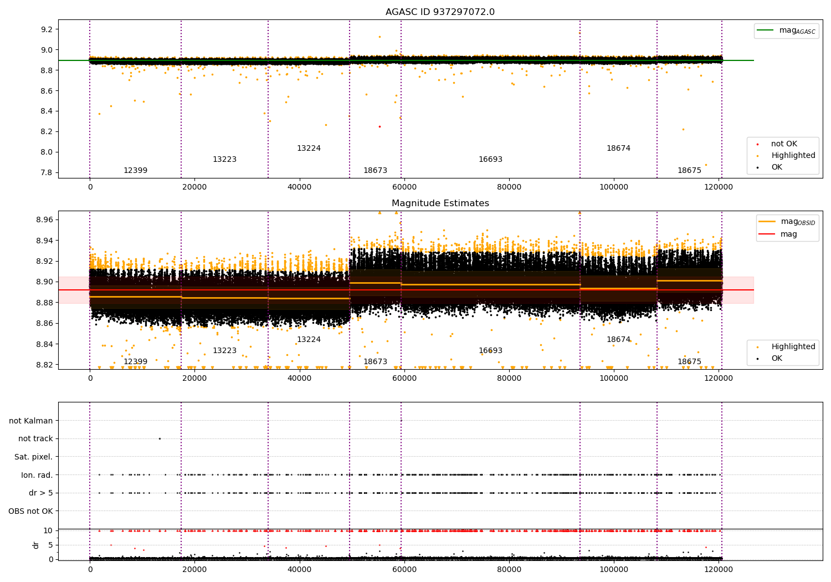Click the 8.90 y-axis tick label
Screen dimensions: 831x582
tap(44, 282)
